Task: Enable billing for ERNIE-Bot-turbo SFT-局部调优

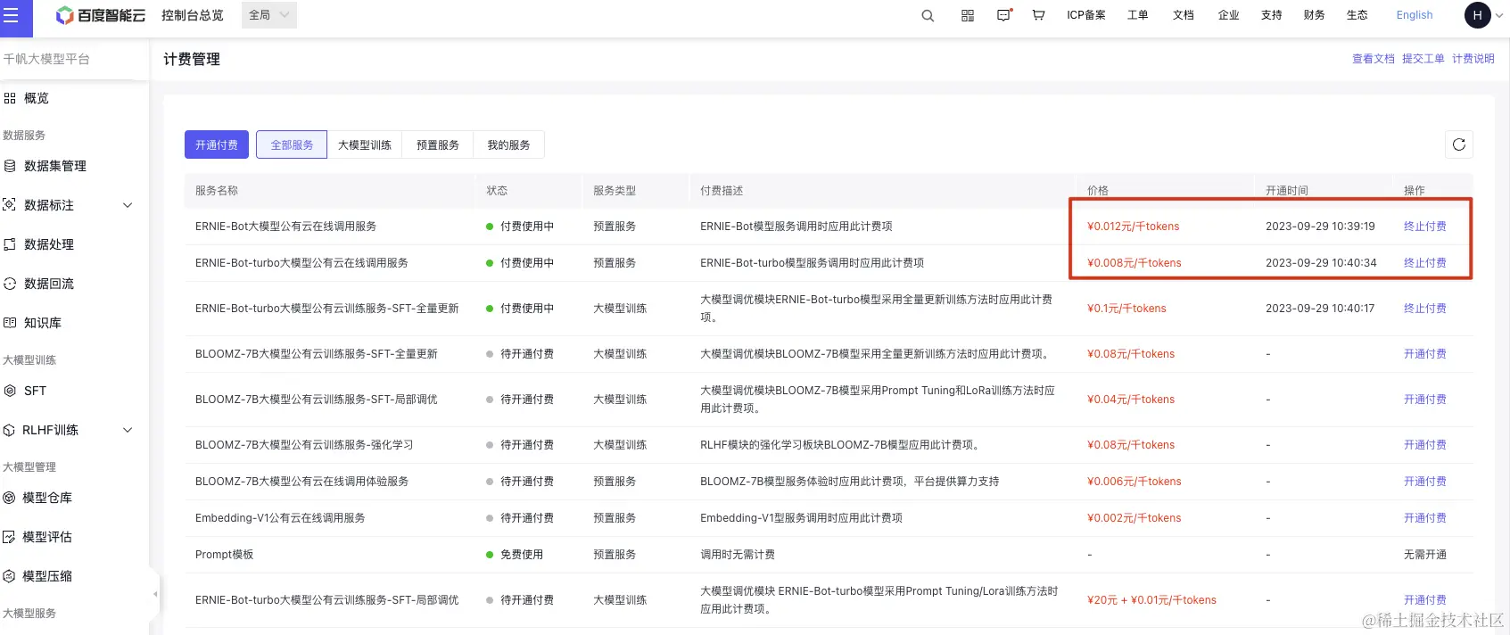Action: 1425,600
